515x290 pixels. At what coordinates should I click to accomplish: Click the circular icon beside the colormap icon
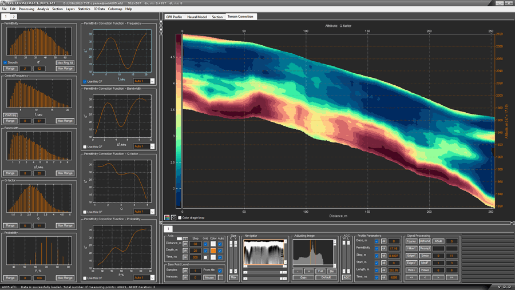(x=173, y=218)
